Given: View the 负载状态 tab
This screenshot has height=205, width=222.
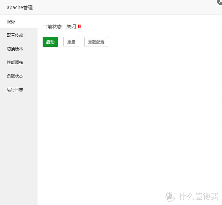Looking at the screenshot, I should 19,76.
